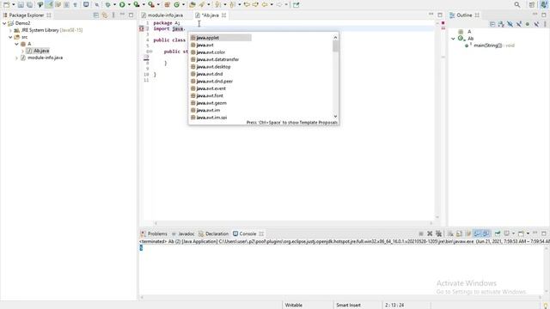Collapse the Demo2 project node
The width and height of the screenshot is (550, 309).
(4, 23)
